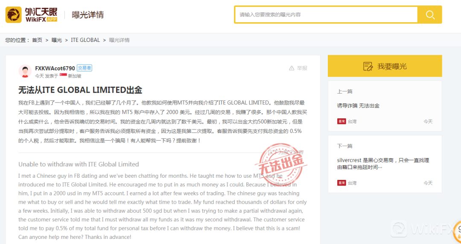Open ITE GLOBAL breadcrumb link
461x244 pixels.
[85, 40]
